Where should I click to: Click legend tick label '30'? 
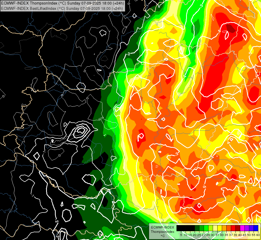213,235
